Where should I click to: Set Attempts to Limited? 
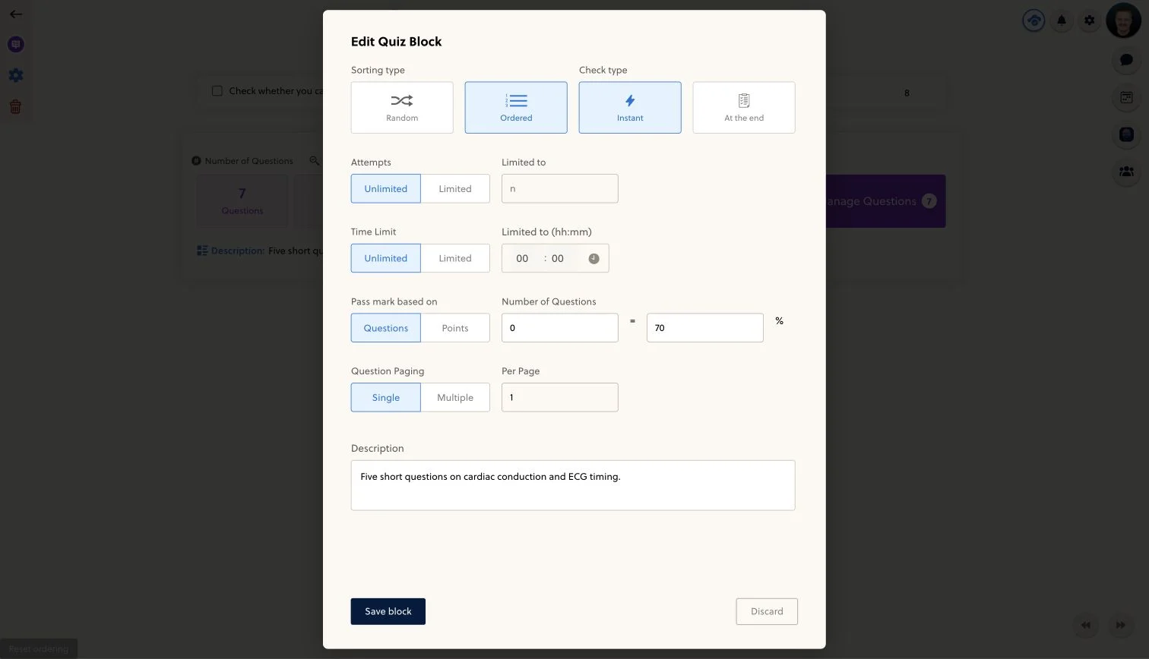click(455, 189)
